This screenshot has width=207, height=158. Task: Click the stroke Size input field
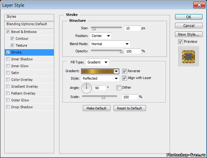click(132, 28)
